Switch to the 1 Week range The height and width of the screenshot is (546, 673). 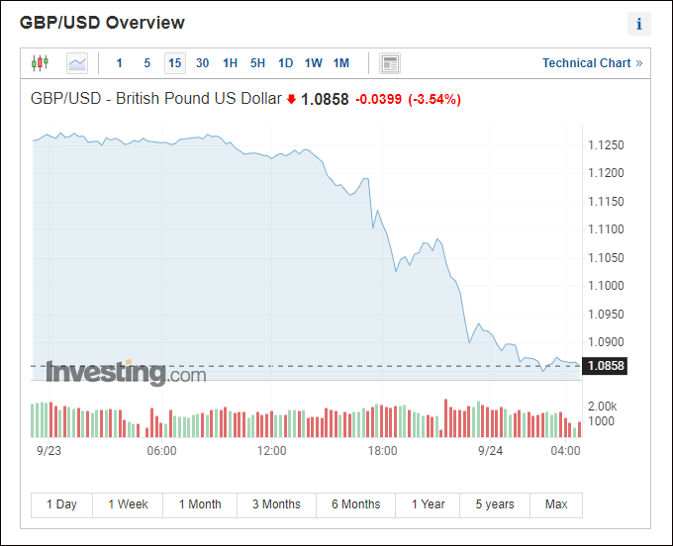(128, 504)
